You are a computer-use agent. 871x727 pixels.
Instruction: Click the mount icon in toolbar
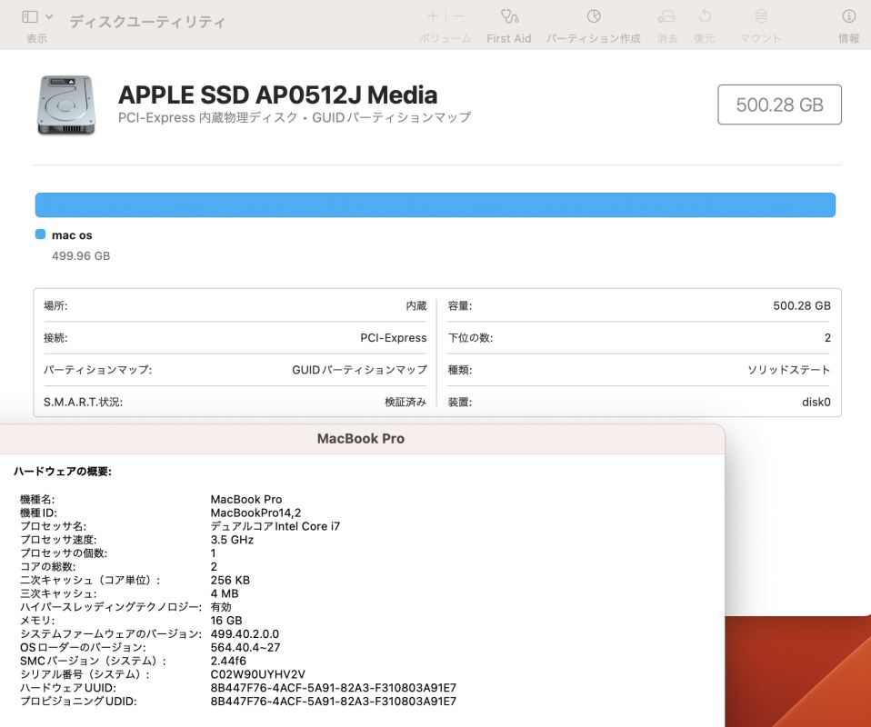761,16
